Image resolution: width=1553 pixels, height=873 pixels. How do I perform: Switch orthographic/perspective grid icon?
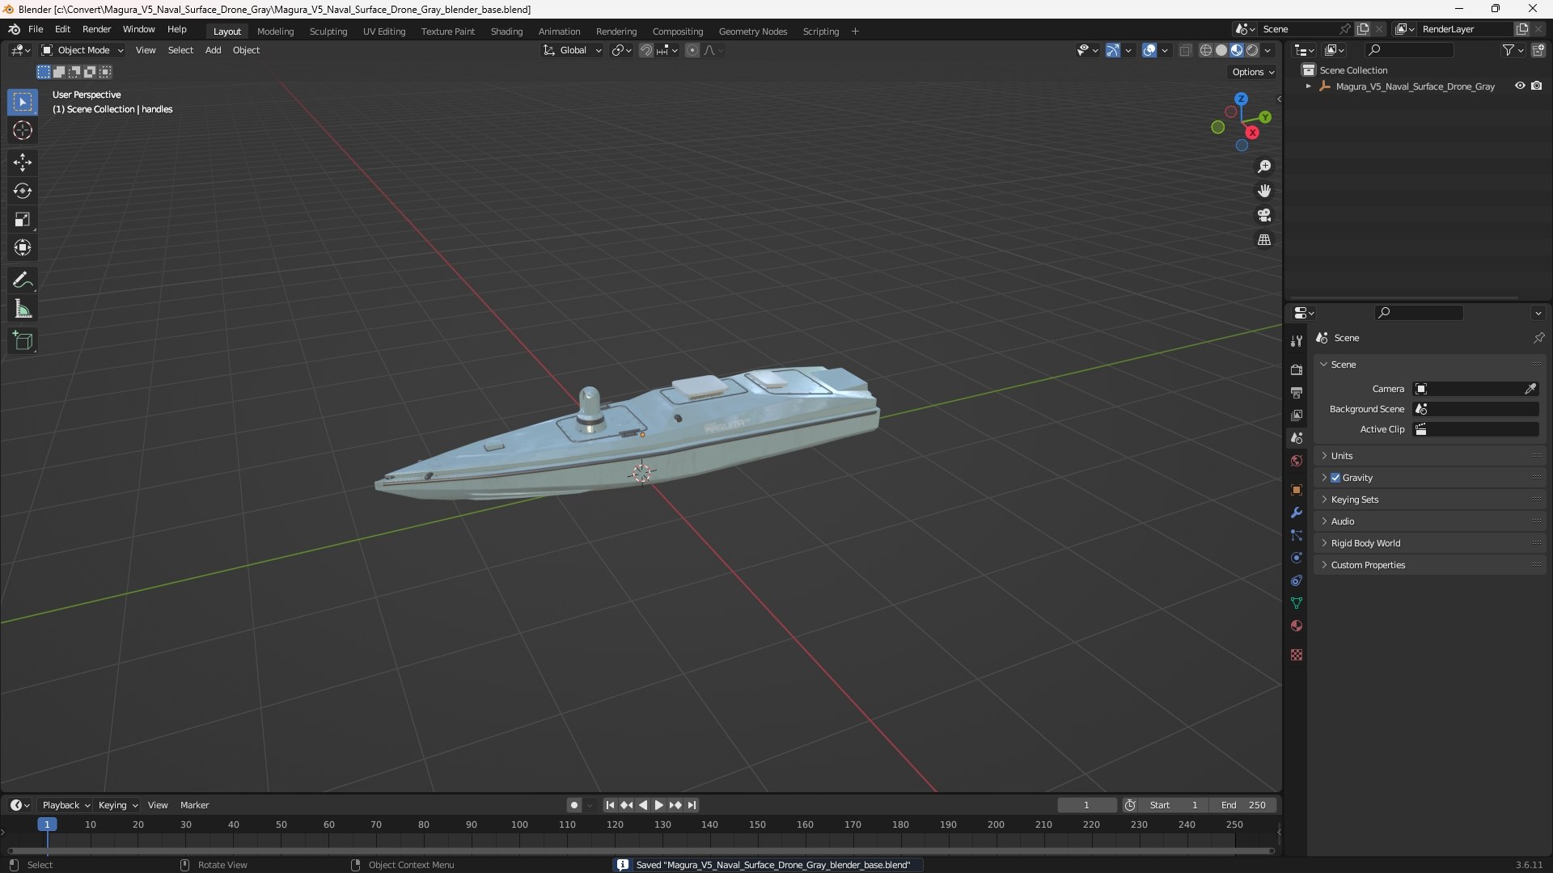[x=1264, y=240]
